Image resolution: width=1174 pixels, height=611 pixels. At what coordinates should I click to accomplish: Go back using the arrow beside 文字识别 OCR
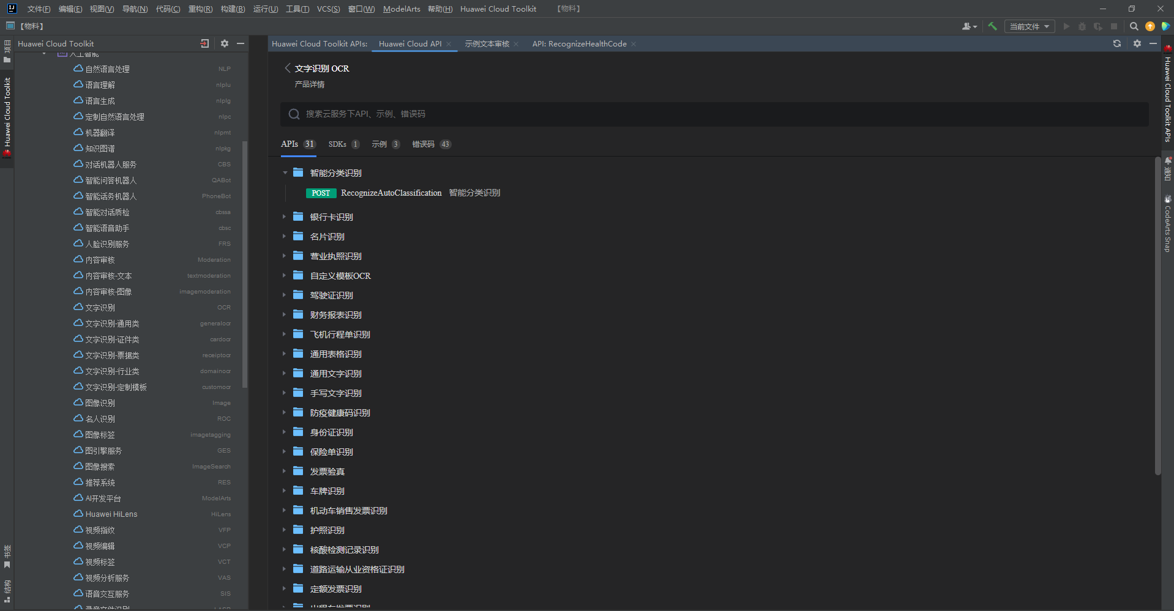pyautogui.click(x=287, y=68)
